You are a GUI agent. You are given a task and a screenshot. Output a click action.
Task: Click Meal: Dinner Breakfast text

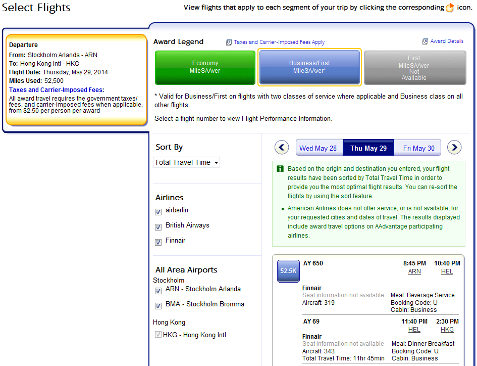tap(423, 343)
